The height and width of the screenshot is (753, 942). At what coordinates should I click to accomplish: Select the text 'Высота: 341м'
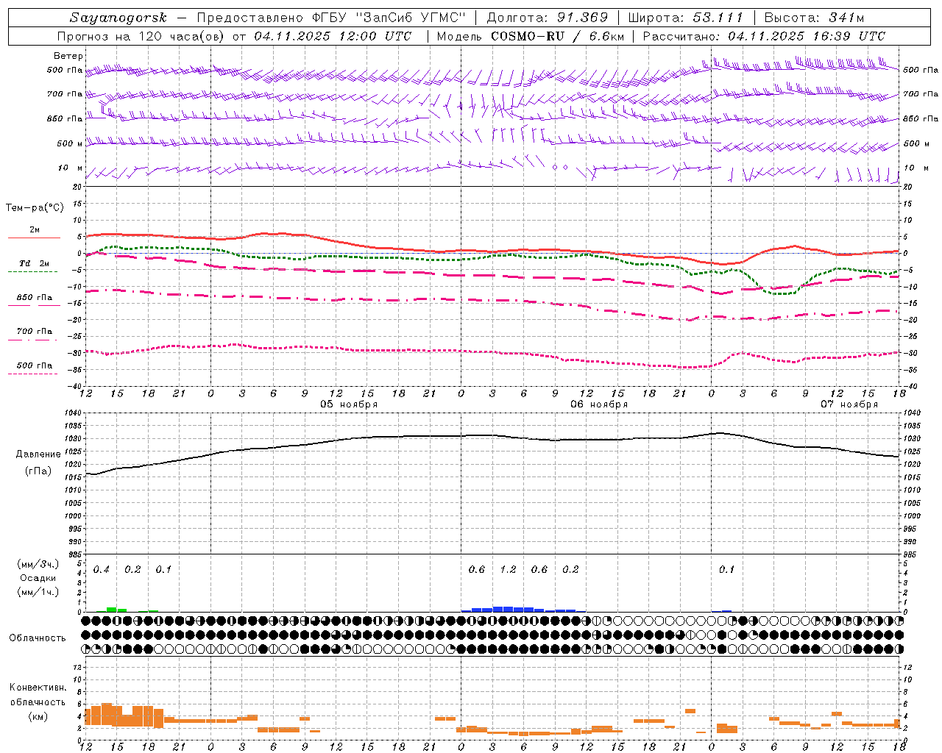point(814,18)
